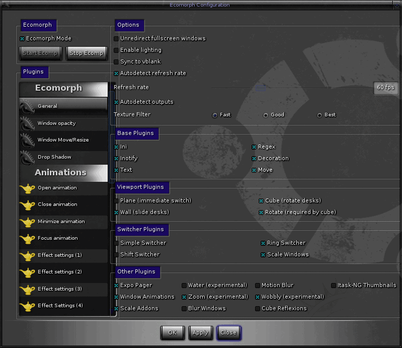402x348 pixels.
Task: Disable Autodetect refresh rate
Action: [116, 74]
